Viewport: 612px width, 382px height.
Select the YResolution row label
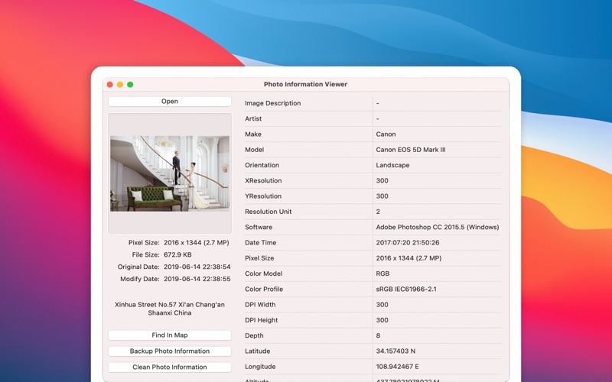coord(263,196)
